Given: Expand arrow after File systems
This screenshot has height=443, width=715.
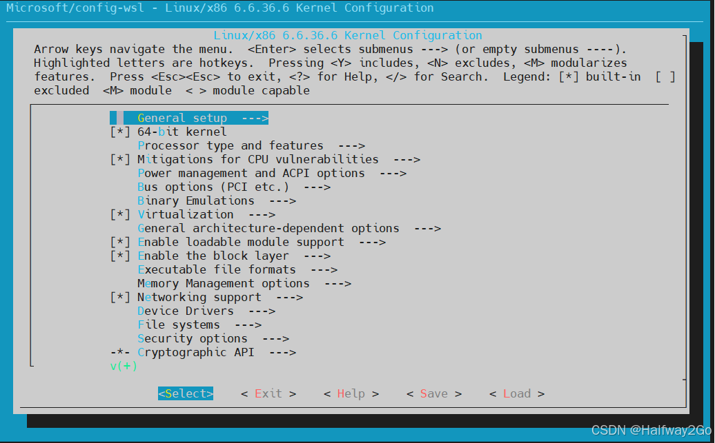Looking at the screenshot, I should 248,325.
